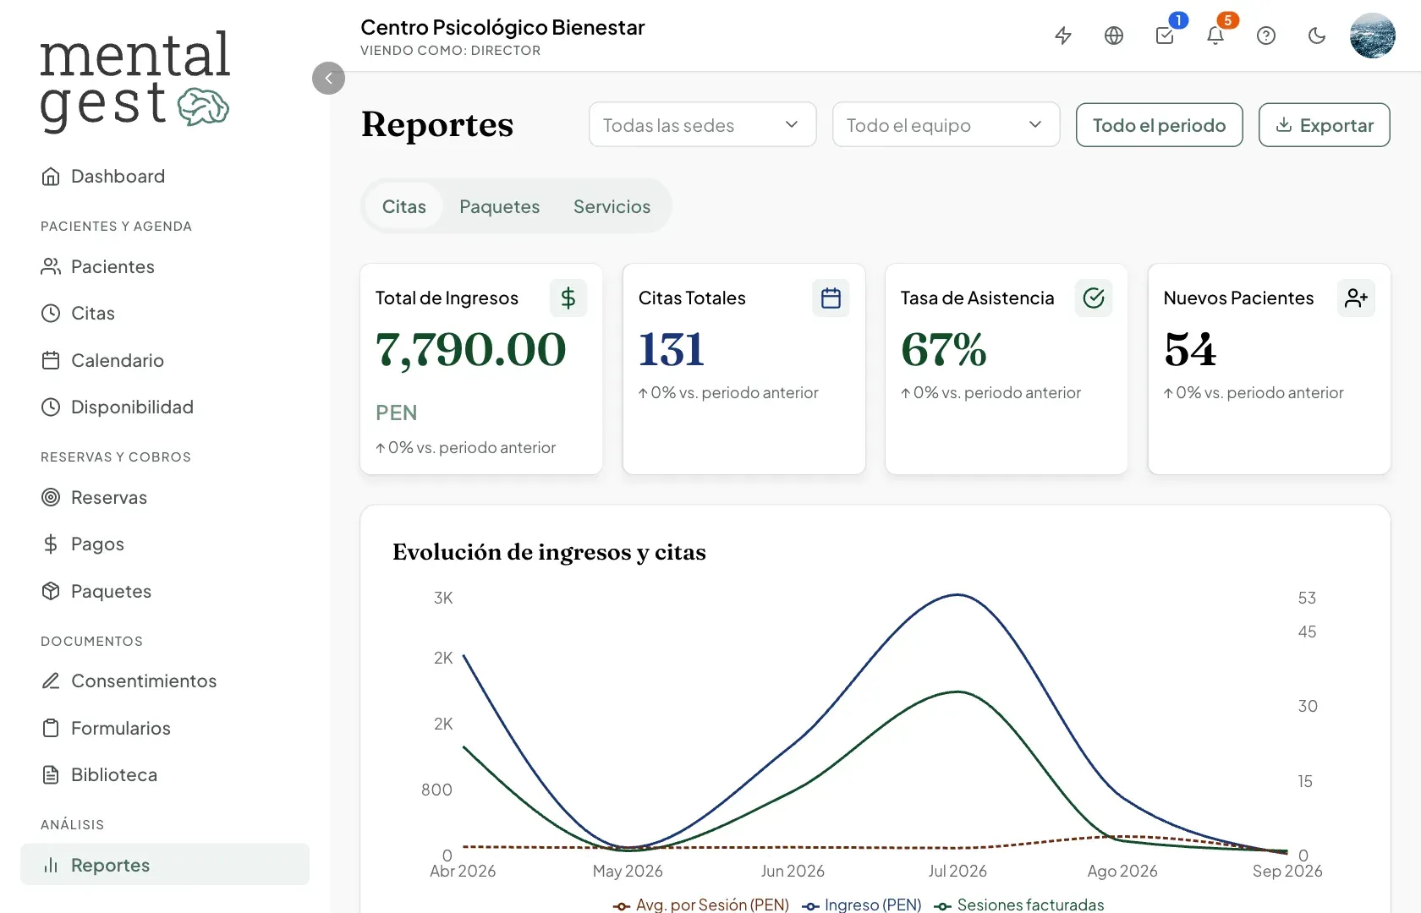Click the check icon in Tasa de Asistencia card

(1094, 298)
